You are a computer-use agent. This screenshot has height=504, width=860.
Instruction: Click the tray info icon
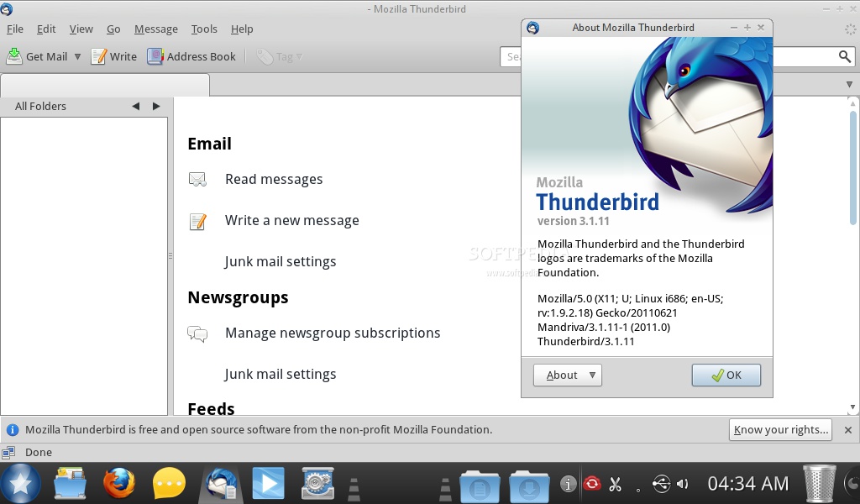(x=568, y=484)
